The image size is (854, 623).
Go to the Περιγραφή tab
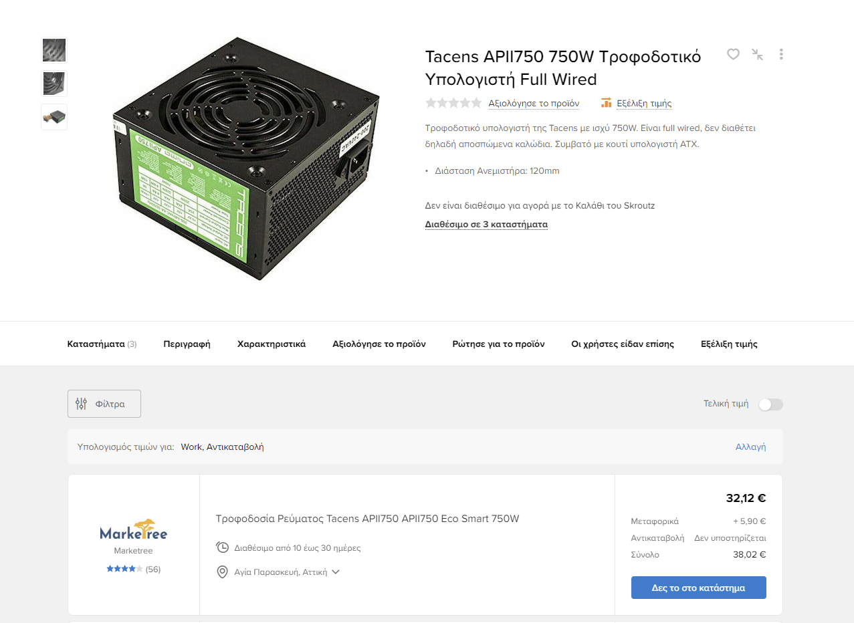[187, 344]
